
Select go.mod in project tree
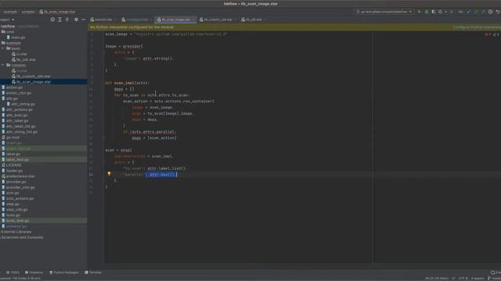(13, 137)
